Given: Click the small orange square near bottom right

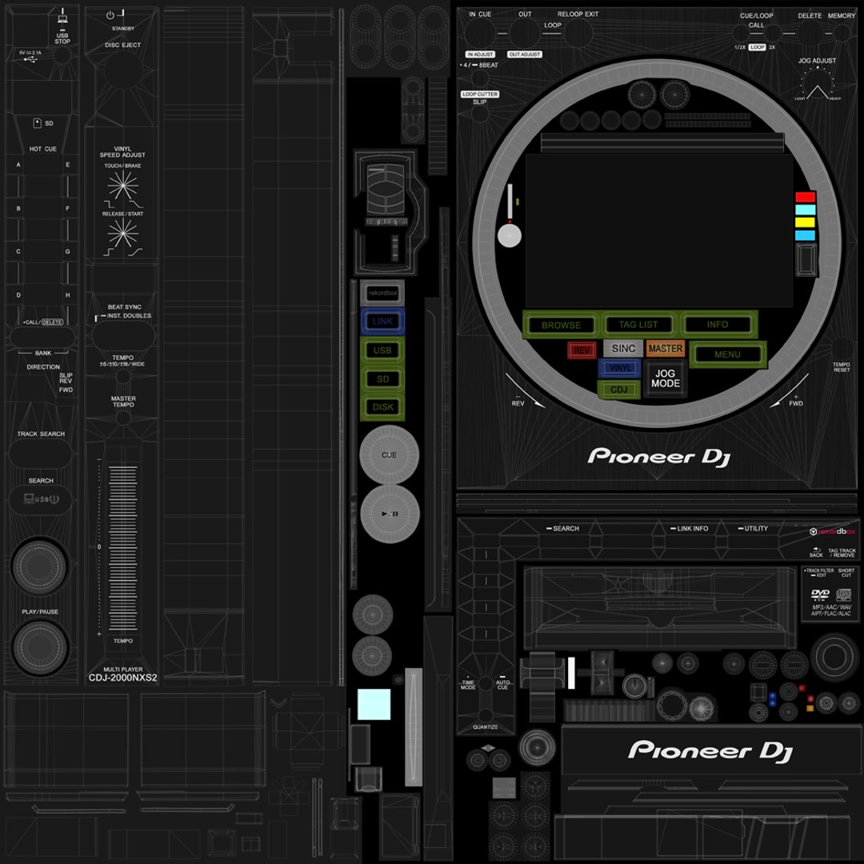Looking at the screenshot, I should [810, 709].
